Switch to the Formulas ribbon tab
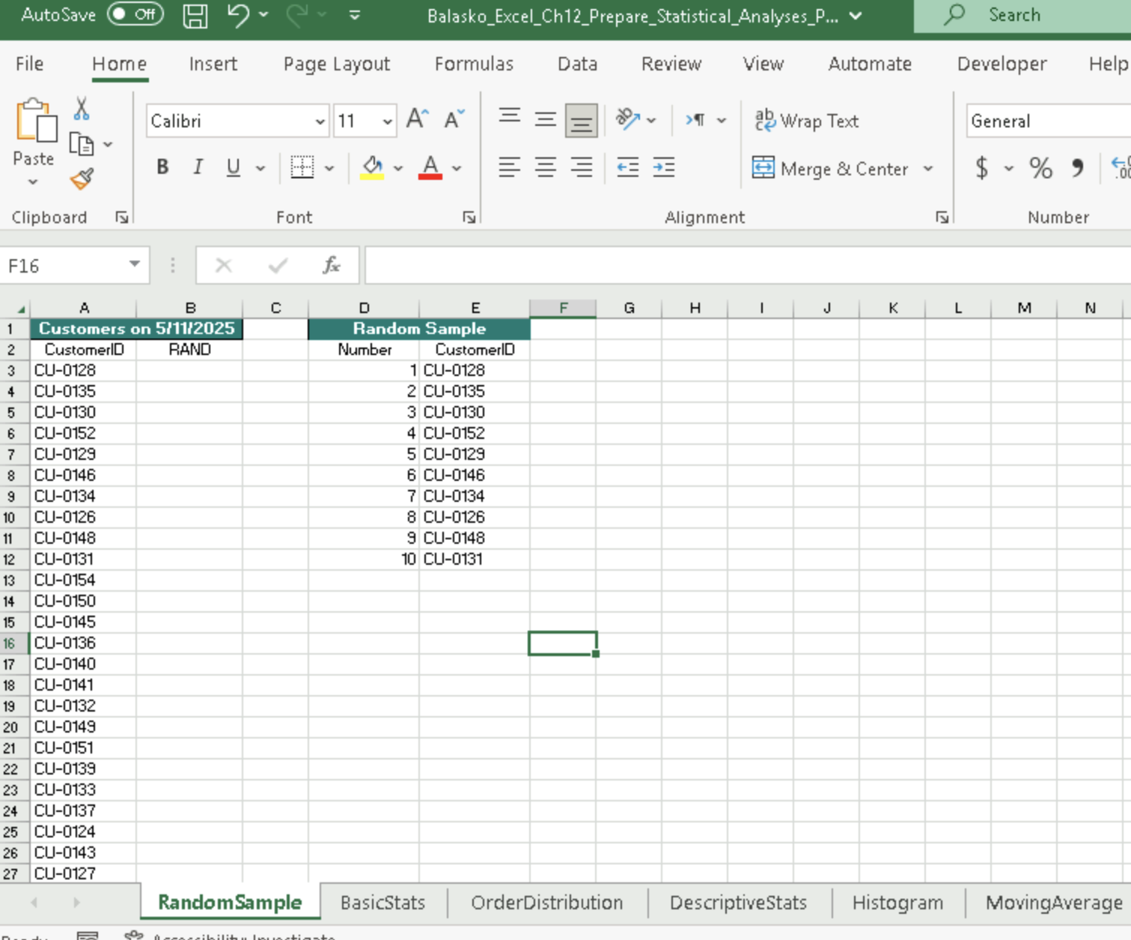 point(473,64)
